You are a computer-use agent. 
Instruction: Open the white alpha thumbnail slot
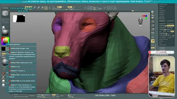pyautogui.click(x=4, y=27)
